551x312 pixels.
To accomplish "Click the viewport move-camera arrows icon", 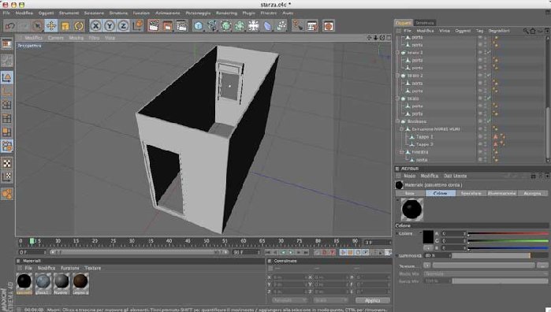I will click(369, 38).
